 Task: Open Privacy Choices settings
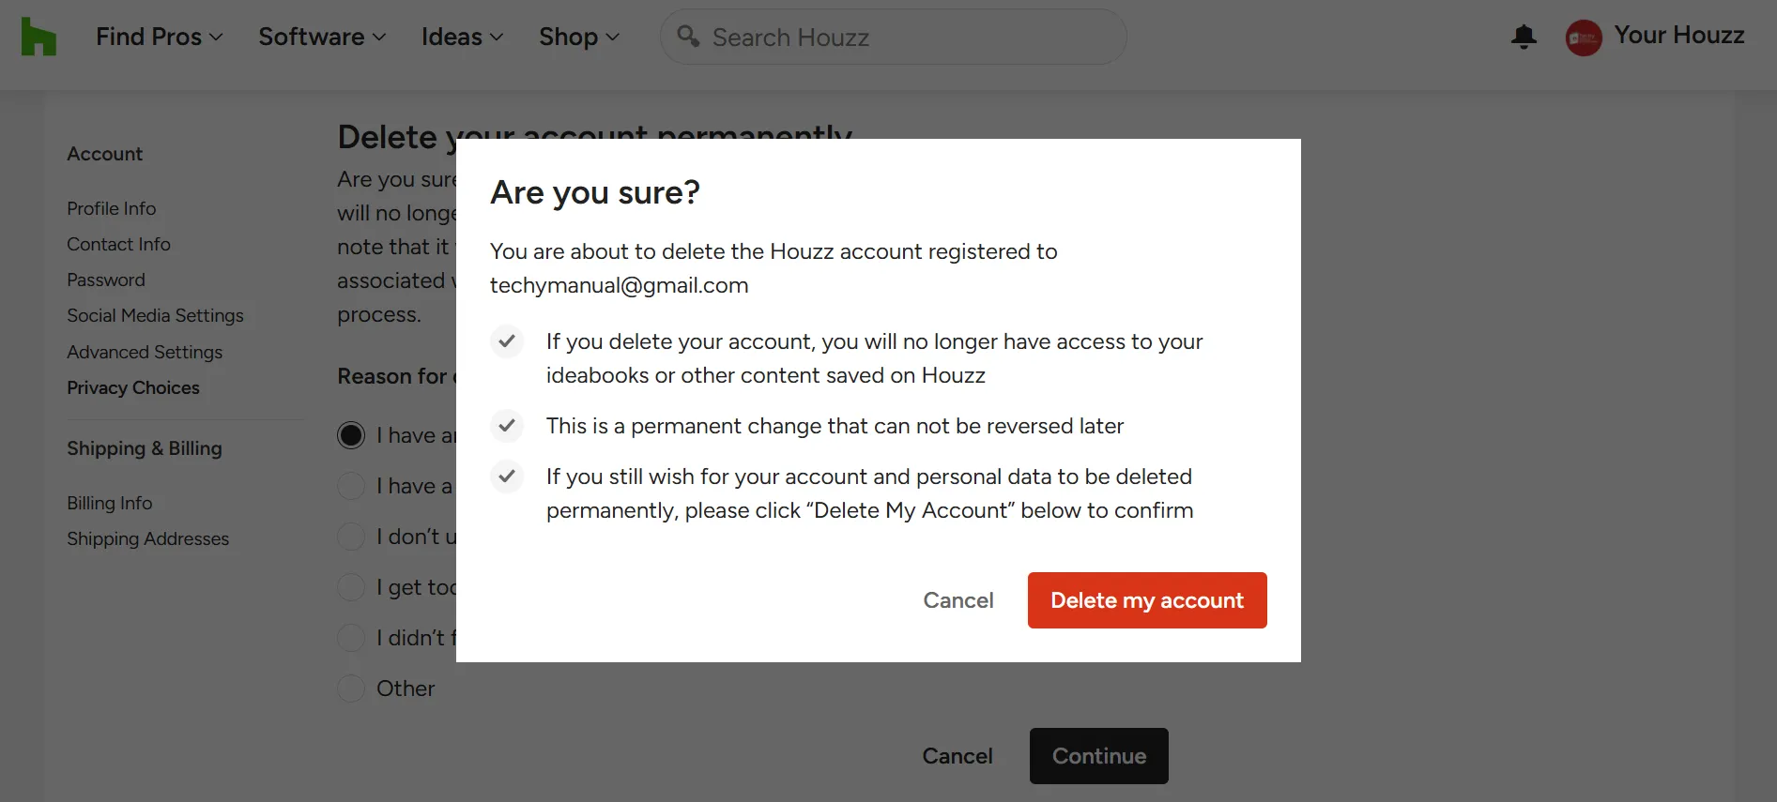click(x=133, y=387)
